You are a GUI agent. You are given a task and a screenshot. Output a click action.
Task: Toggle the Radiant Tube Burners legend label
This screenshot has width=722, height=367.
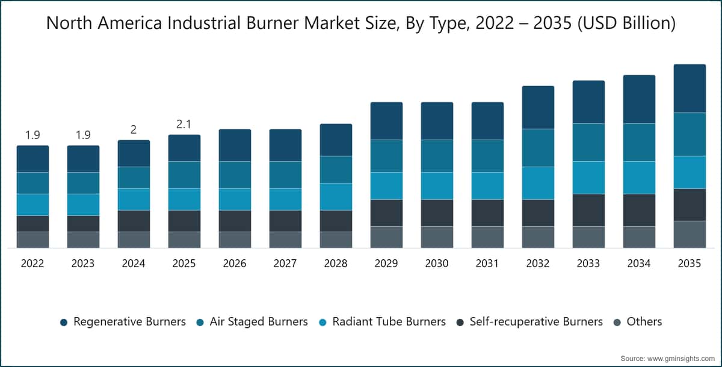[389, 322]
